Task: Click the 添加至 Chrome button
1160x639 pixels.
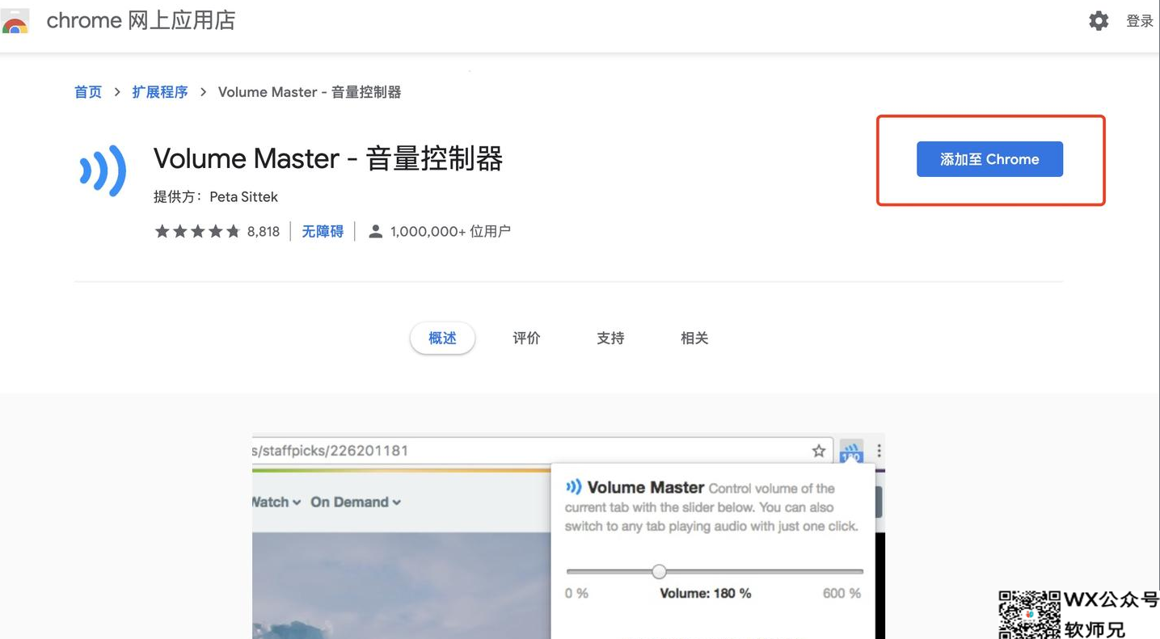Action: pyautogui.click(x=989, y=159)
